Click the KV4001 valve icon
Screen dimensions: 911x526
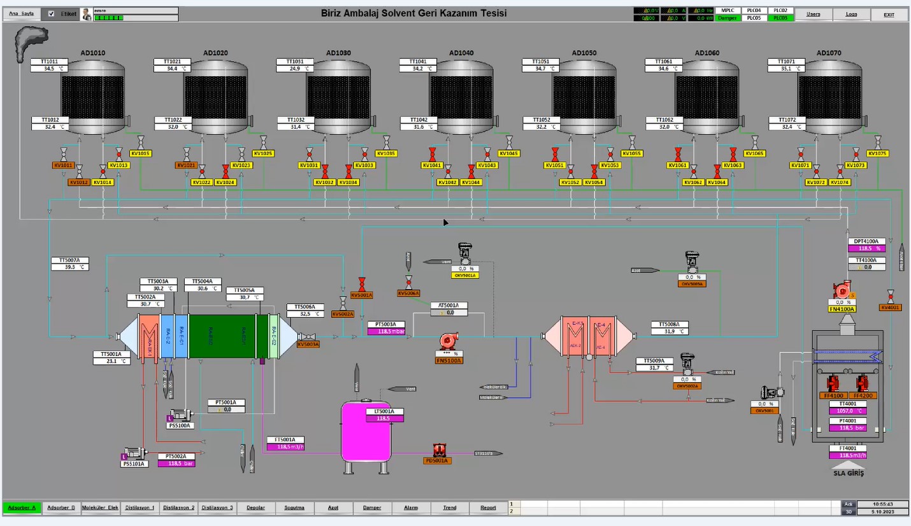click(890, 297)
